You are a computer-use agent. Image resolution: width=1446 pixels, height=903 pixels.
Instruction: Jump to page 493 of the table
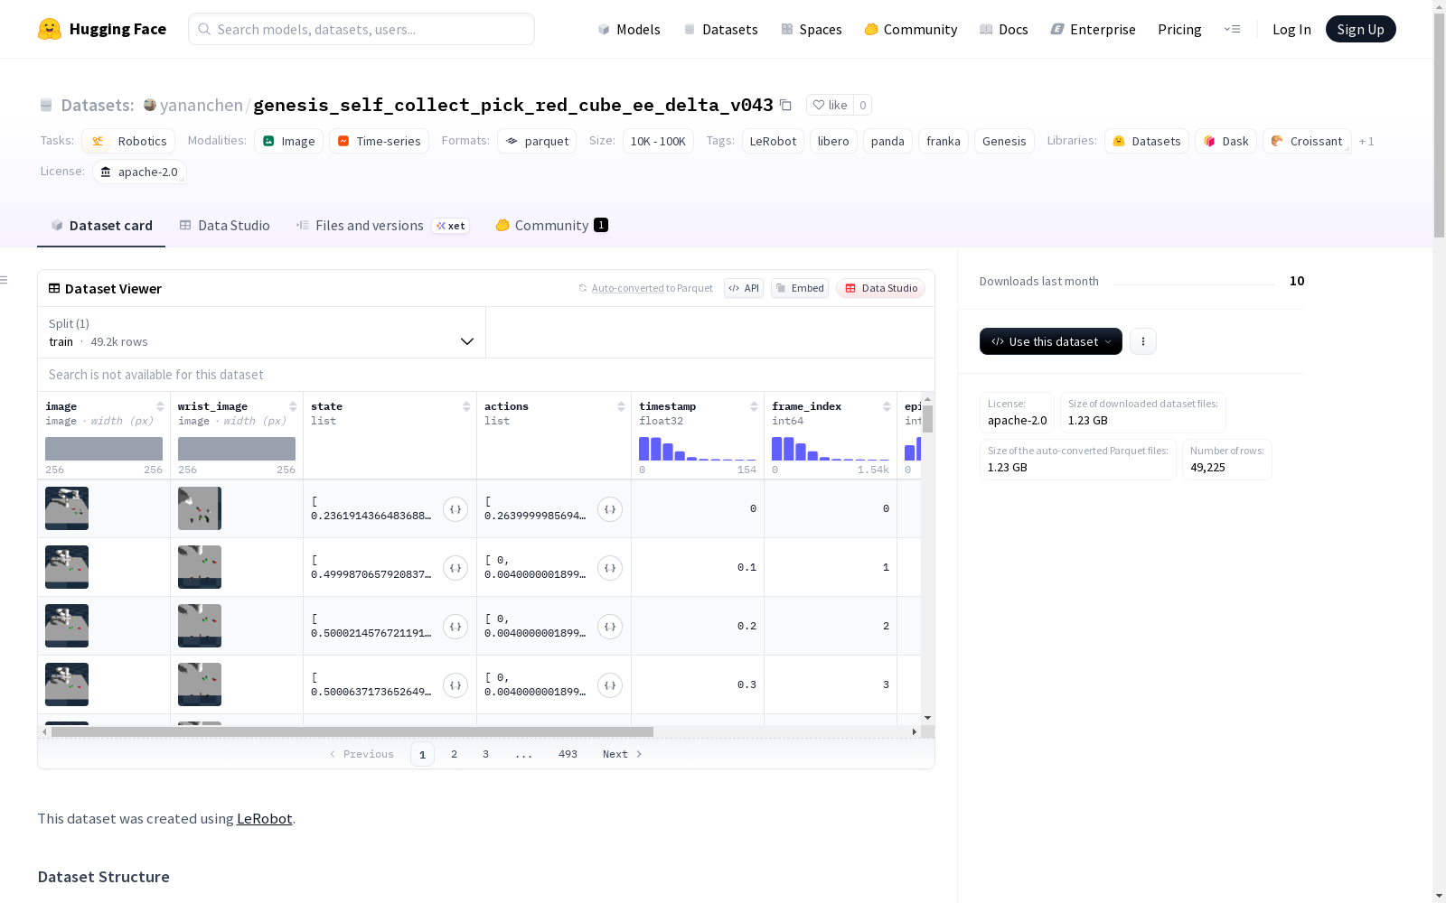point(568,754)
